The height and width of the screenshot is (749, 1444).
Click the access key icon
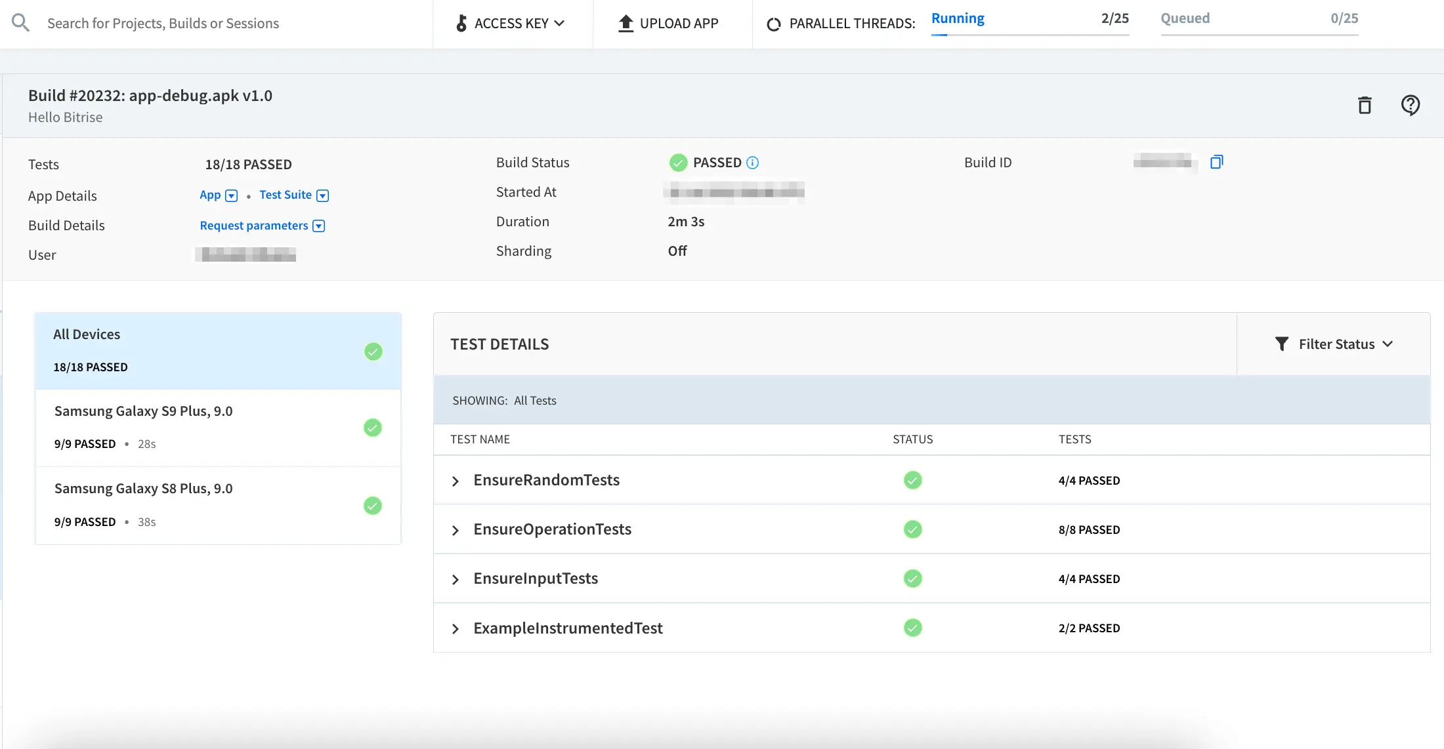[461, 23]
